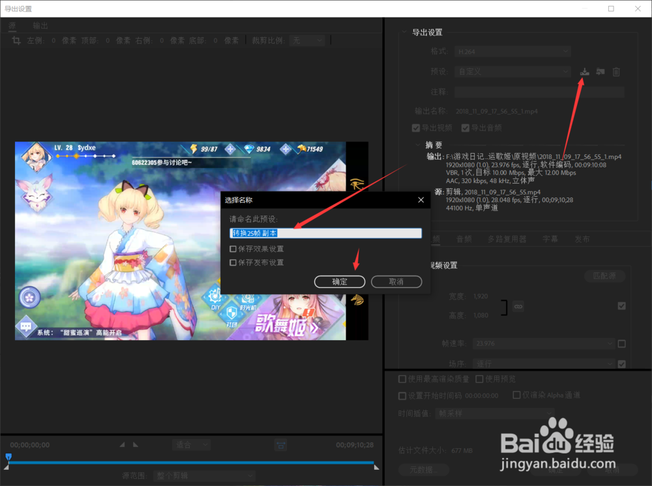The image size is (652, 486).
Task: Toggle 导出视频 checkbox
Action: tap(416, 128)
